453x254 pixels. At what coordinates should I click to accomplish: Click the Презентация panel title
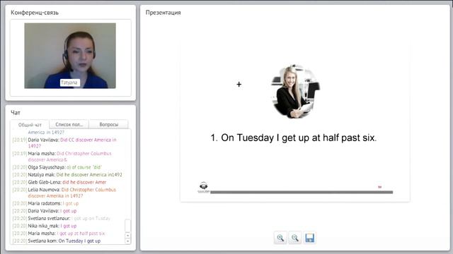164,13
